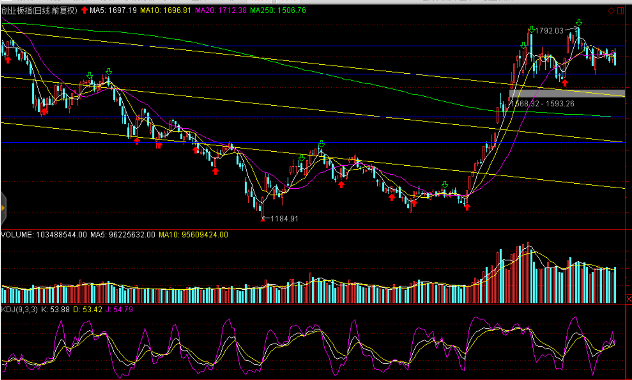Click the red low marker at 1184.91
This screenshot has width=632, height=380.
[263, 219]
